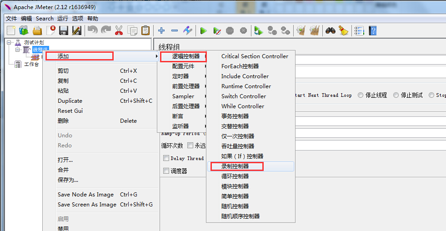Click Duplicate in the context menu
446x231 pixels.
click(70, 101)
